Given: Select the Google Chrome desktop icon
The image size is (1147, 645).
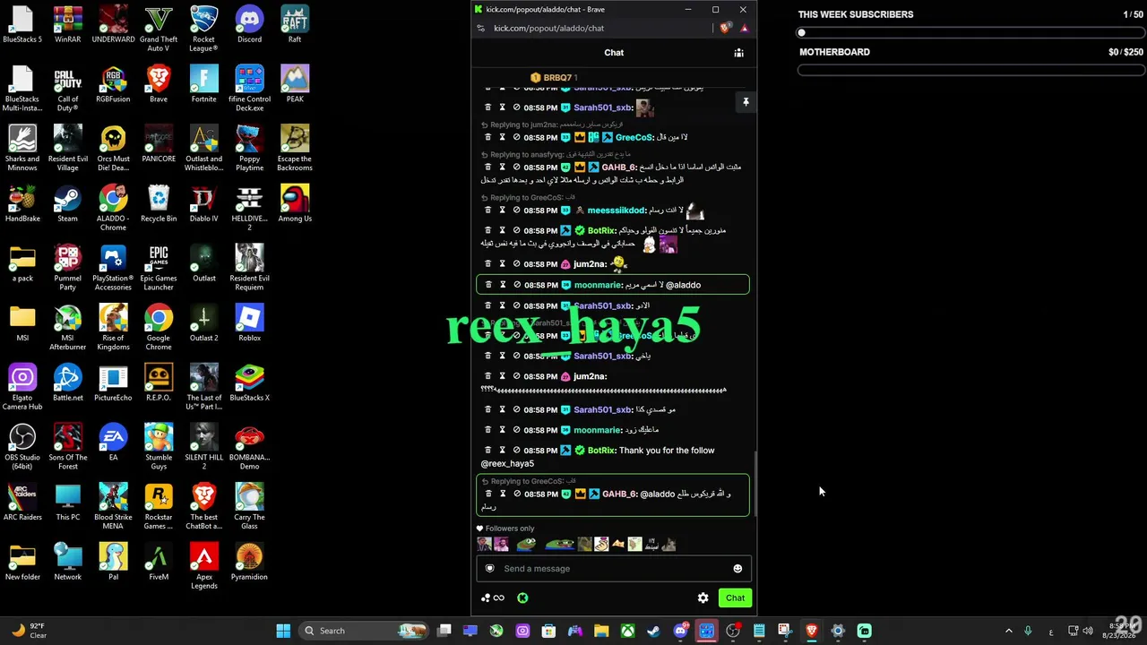Looking at the screenshot, I should coord(159,328).
